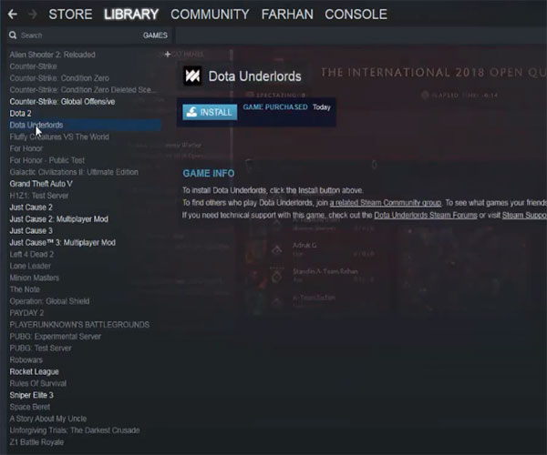Viewport: 547px width, 455px height.
Task: Select Dota 2 in the library
Action: [20, 114]
